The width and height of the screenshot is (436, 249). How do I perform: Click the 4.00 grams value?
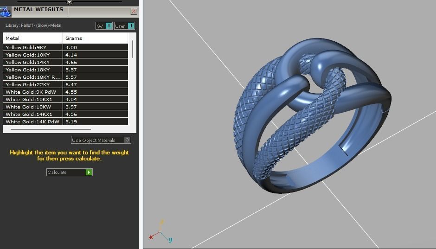(x=71, y=47)
